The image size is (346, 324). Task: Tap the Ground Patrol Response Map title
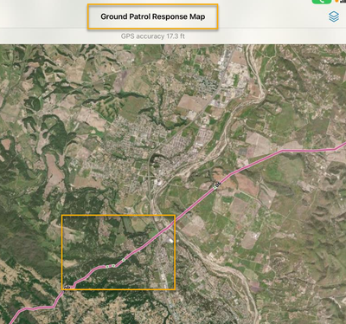pyautogui.click(x=153, y=16)
